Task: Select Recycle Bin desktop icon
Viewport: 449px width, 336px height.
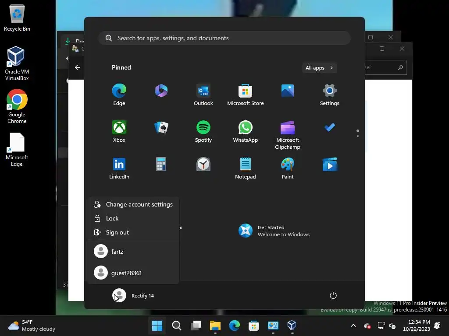Action: 17,17
